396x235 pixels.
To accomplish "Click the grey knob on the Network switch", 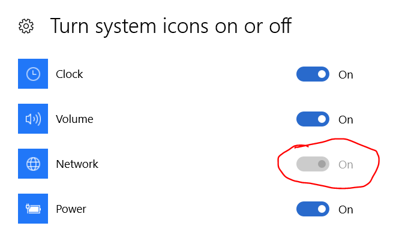I will point(322,164).
